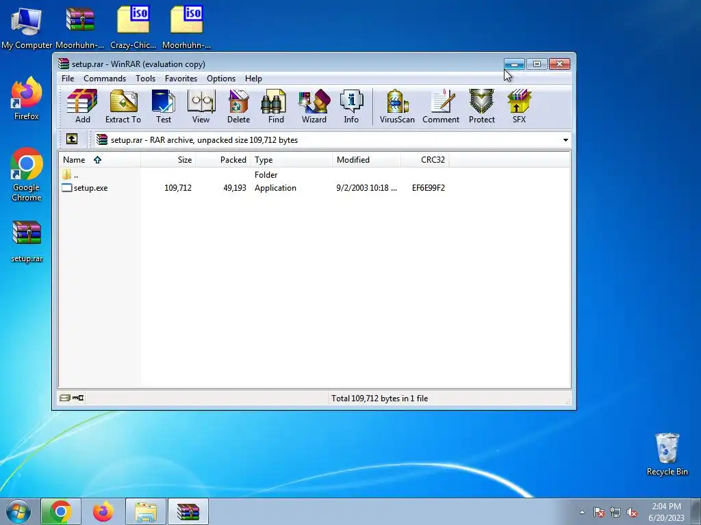The width and height of the screenshot is (701, 525).
Task: Select the Moorhuhn iso desktop file
Action: (x=187, y=27)
